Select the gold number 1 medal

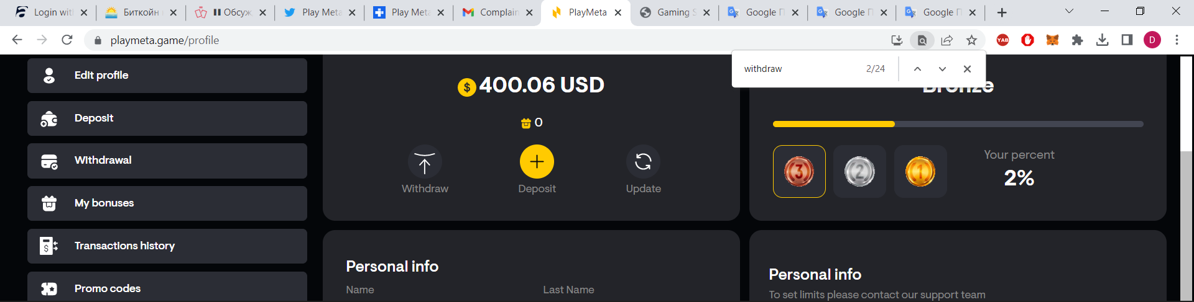point(920,172)
